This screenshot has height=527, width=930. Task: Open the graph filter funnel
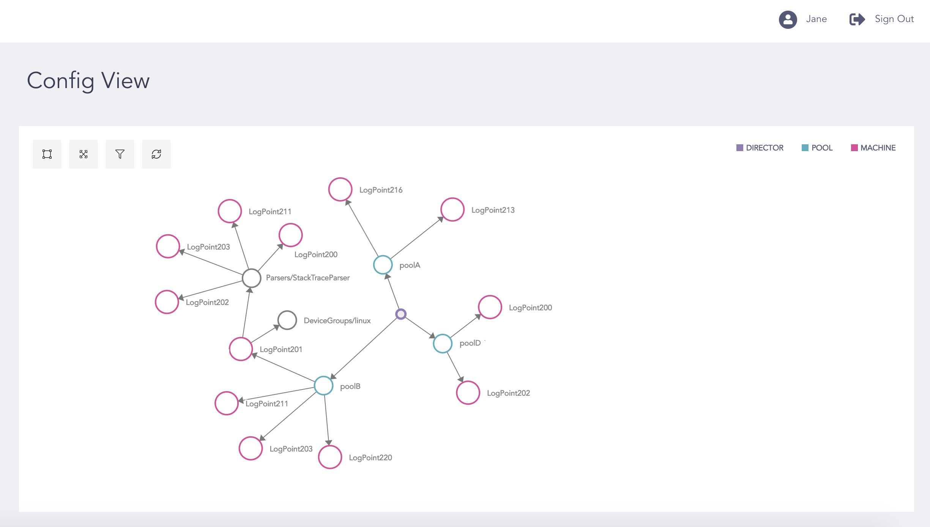(120, 154)
